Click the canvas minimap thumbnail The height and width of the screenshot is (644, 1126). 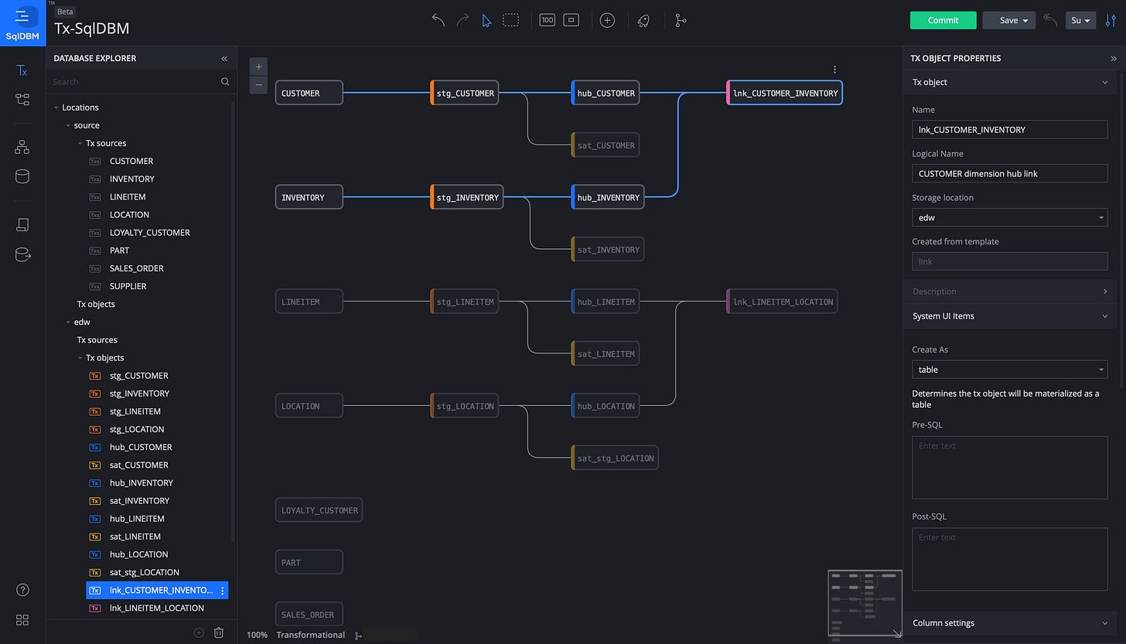865,603
